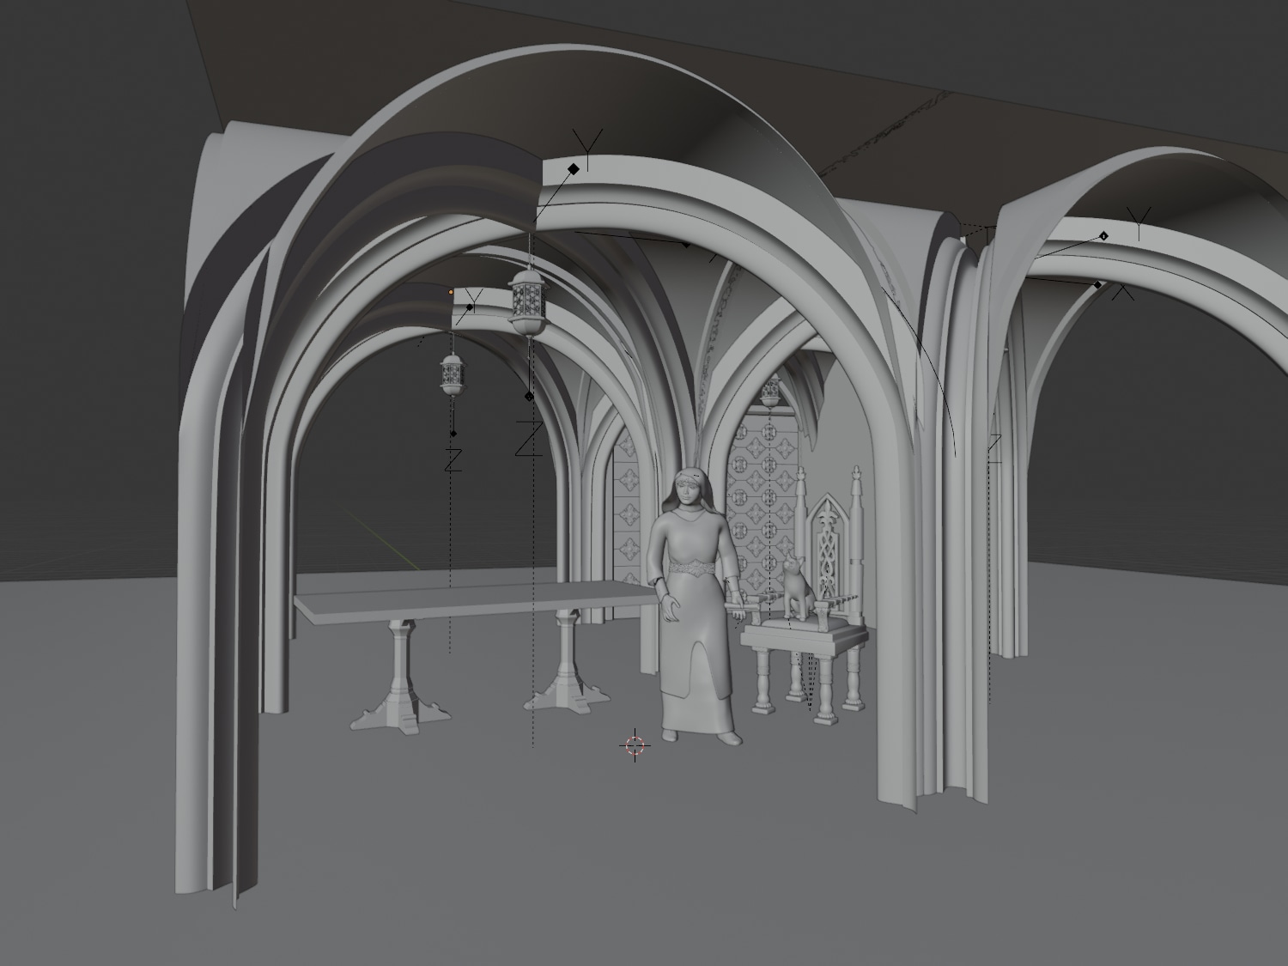
Task: Click the small Z axis label on left
Action: 453,460
